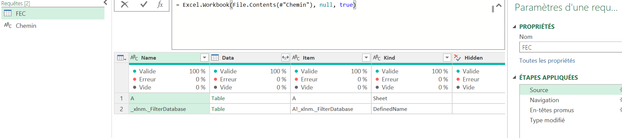Image resolution: width=622 pixels, height=138 pixels.
Task: Click the Erreur quality row under the Data column
Action: point(250,79)
